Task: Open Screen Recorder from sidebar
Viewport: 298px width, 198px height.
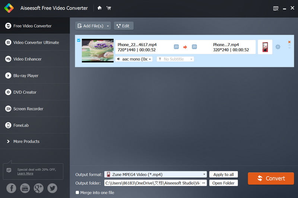Action: click(x=35, y=109)
